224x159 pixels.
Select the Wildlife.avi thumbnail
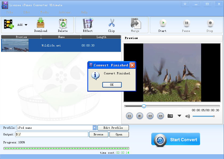coord(15,45)
